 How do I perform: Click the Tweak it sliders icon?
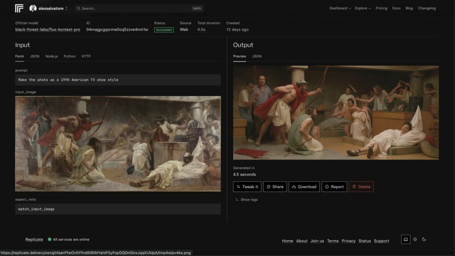238,187
